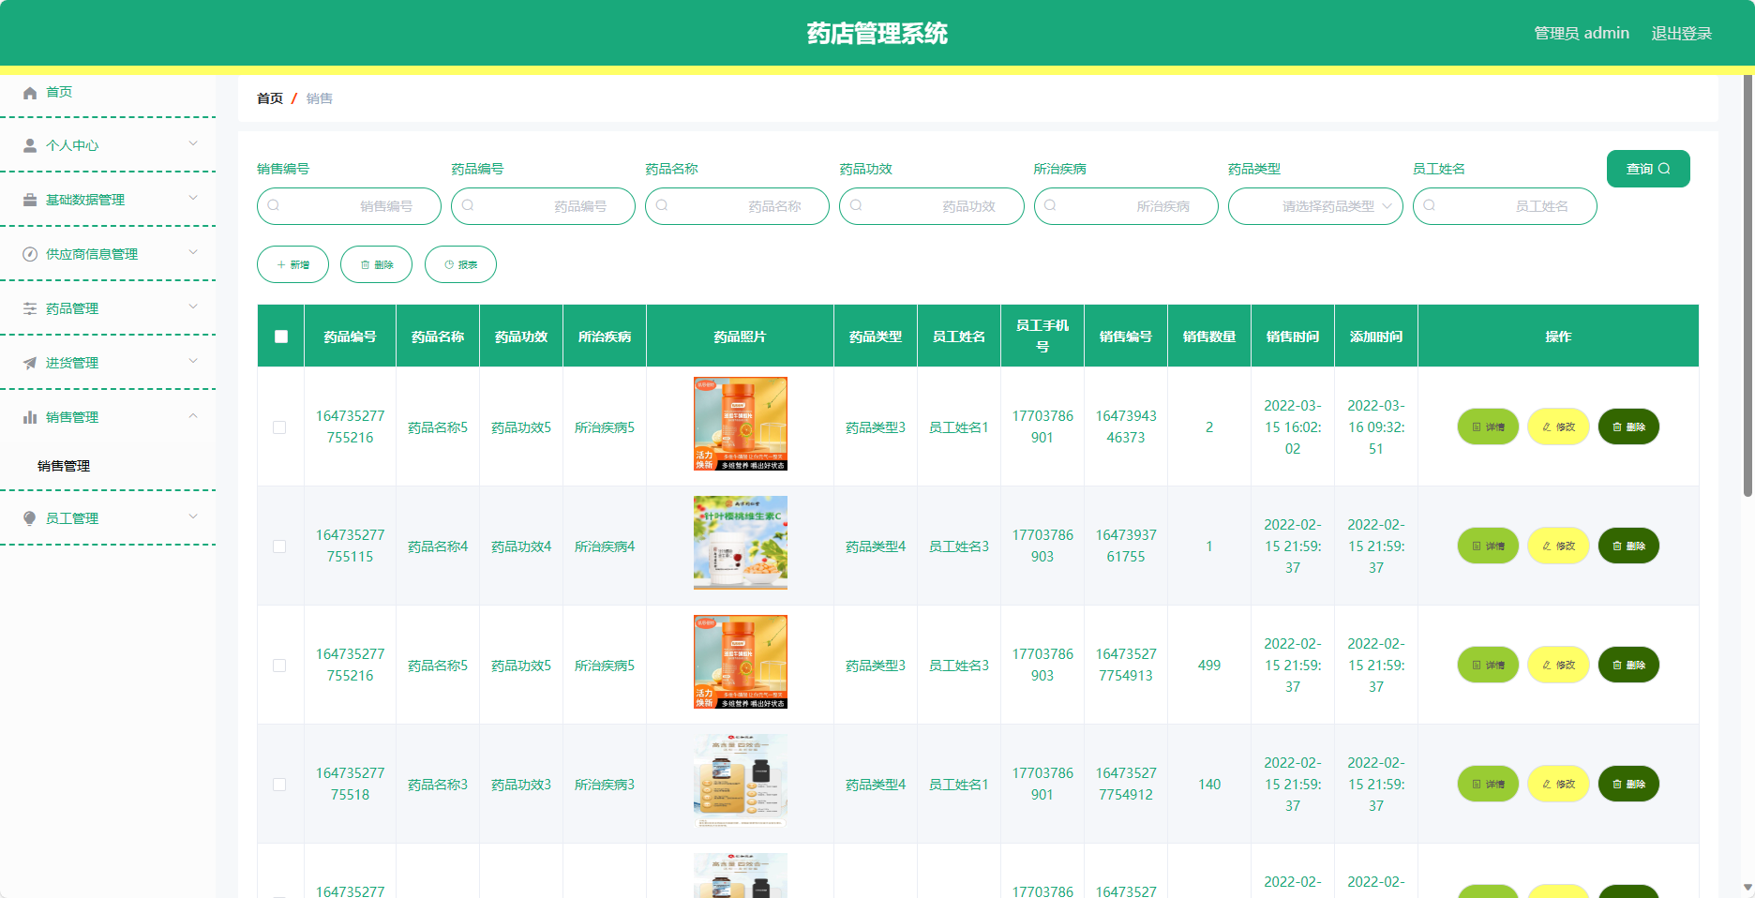The image size is (1755, 898).
Task: Click the page vertical scrollbar
Action: click(1747, 286)
